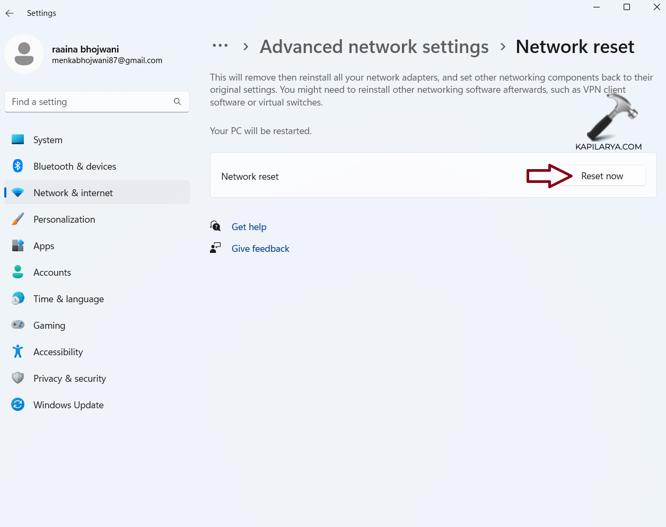The height and width of the screenshot is (527, 666).
Task: Click the Accounts person icon
Action: 17,272
